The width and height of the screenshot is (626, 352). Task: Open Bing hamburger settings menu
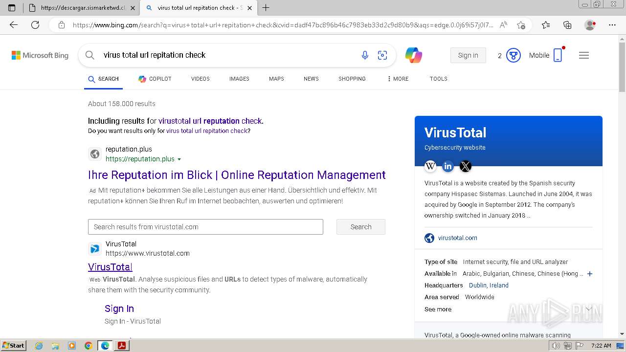coord(584,55)
